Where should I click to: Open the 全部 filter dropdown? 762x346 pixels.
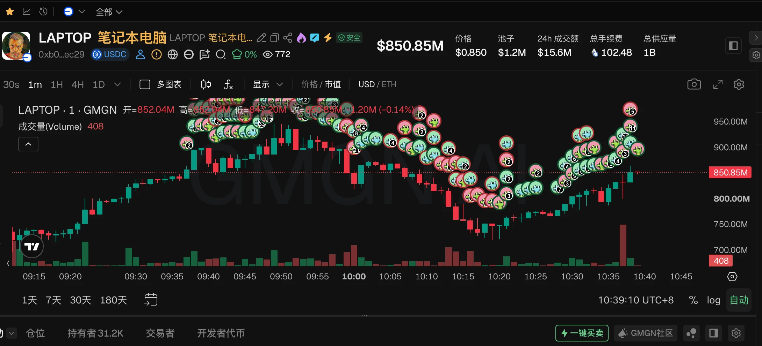coord(109,12)
